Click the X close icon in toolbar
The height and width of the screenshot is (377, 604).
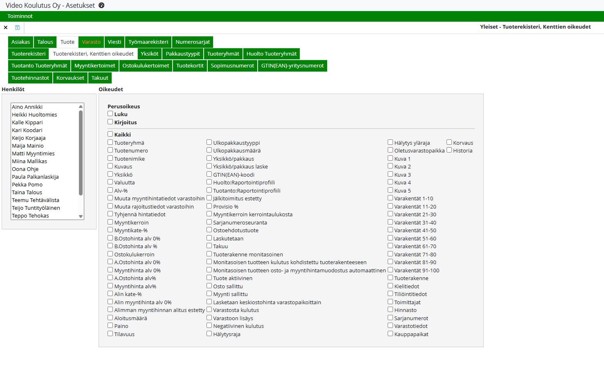(x=6, y=27)
